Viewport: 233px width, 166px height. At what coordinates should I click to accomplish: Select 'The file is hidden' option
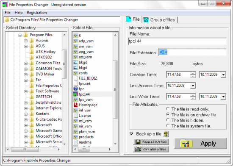168,120
